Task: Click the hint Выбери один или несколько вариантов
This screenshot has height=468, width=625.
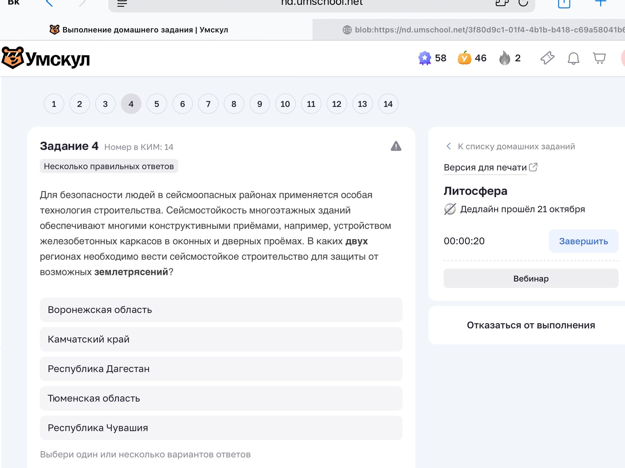Action: click(x=145, y=454)
